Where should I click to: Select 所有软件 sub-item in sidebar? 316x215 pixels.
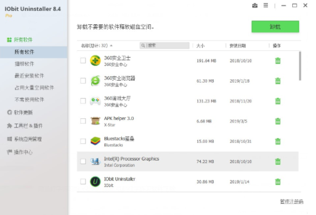[34, 52]
